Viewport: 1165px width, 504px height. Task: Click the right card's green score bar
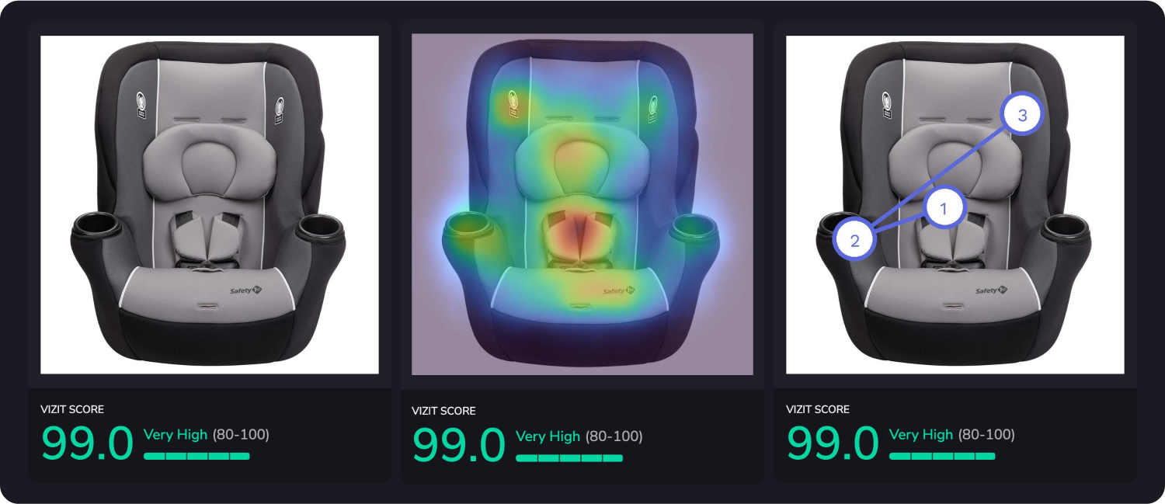point(942,456)
